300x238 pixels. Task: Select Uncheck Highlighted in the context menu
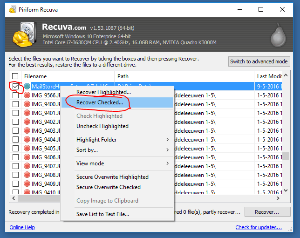click(117, 126)
